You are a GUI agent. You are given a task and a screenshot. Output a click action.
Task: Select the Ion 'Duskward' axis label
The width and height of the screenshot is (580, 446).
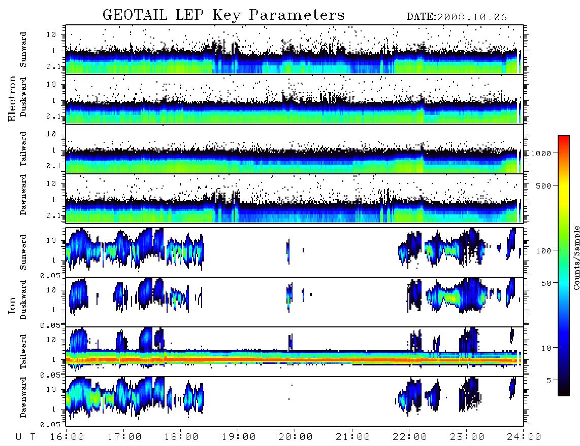coord(23,300)
